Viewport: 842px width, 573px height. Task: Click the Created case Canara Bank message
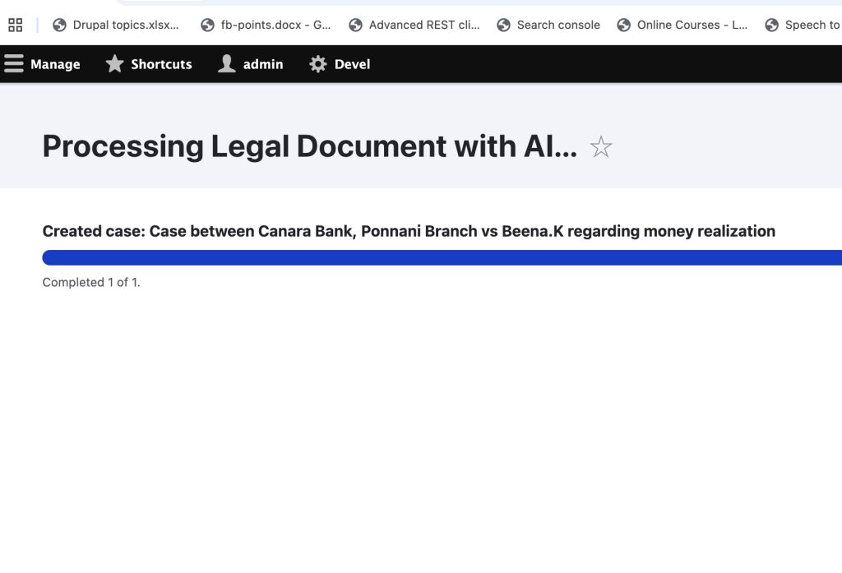tap(409, 231)
